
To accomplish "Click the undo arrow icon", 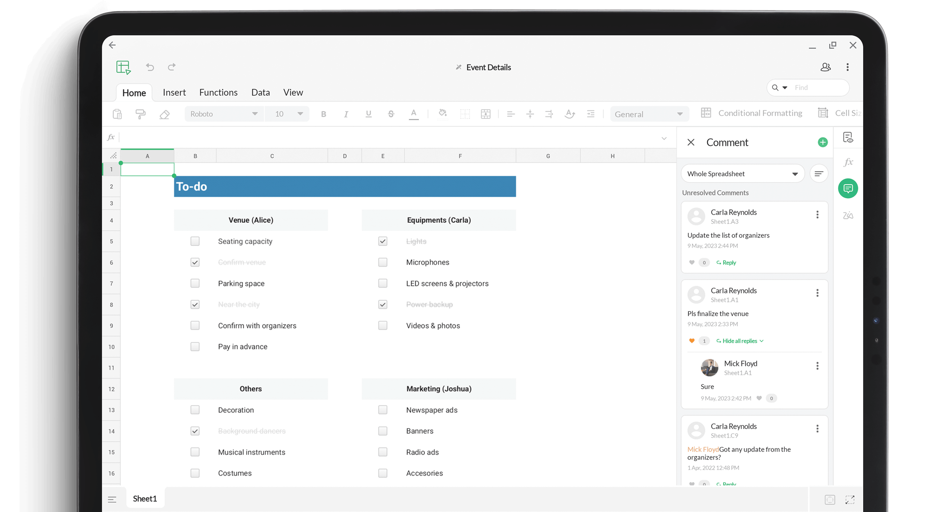I will coord(150,67).
